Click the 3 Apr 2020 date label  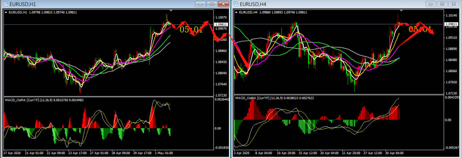tap(242, 153)
